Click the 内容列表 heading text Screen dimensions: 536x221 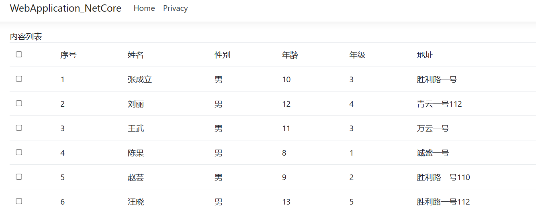[26, 36]
